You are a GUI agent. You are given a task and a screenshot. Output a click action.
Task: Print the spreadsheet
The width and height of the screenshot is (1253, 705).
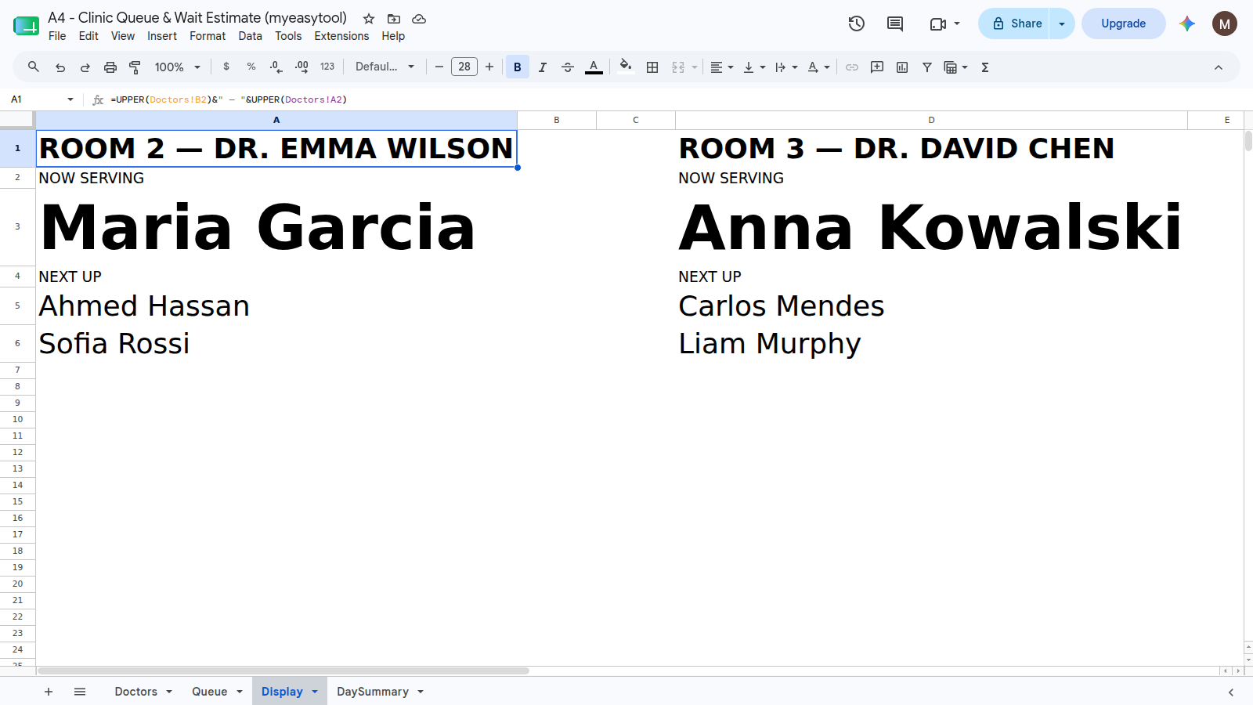coord(110,67)
